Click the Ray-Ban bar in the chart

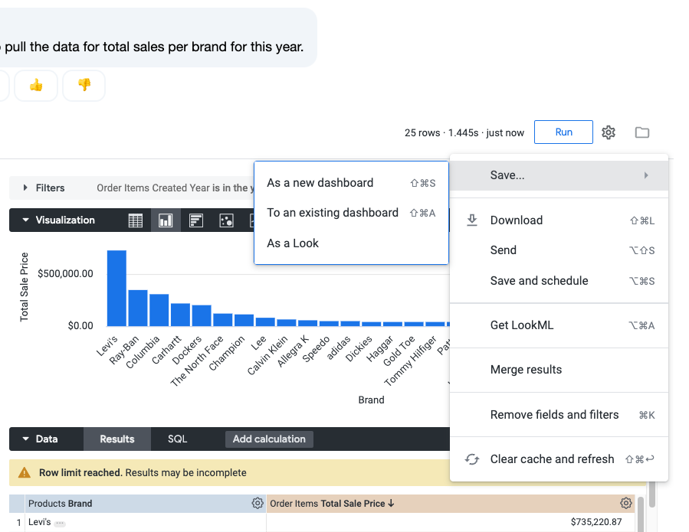click(x=138, y=308)
